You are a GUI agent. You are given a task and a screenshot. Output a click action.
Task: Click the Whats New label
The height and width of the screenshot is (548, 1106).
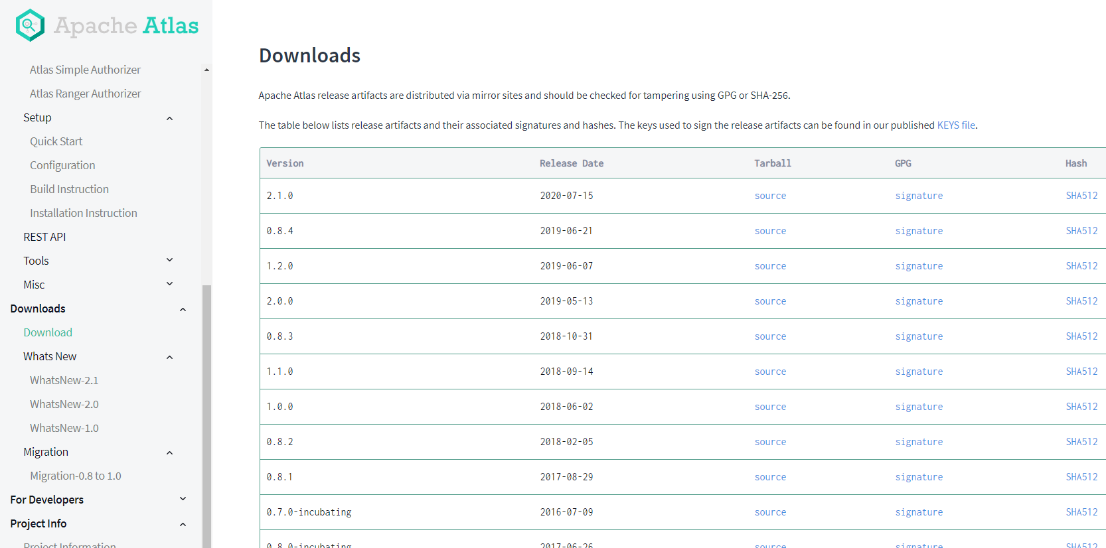pyautogui.click(x=50, y=356)
